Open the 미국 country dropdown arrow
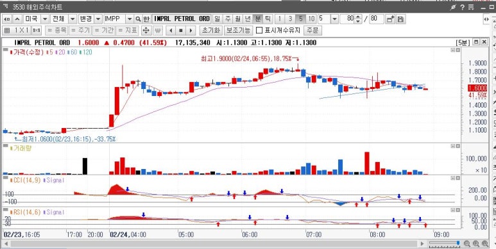 [45, 19]
